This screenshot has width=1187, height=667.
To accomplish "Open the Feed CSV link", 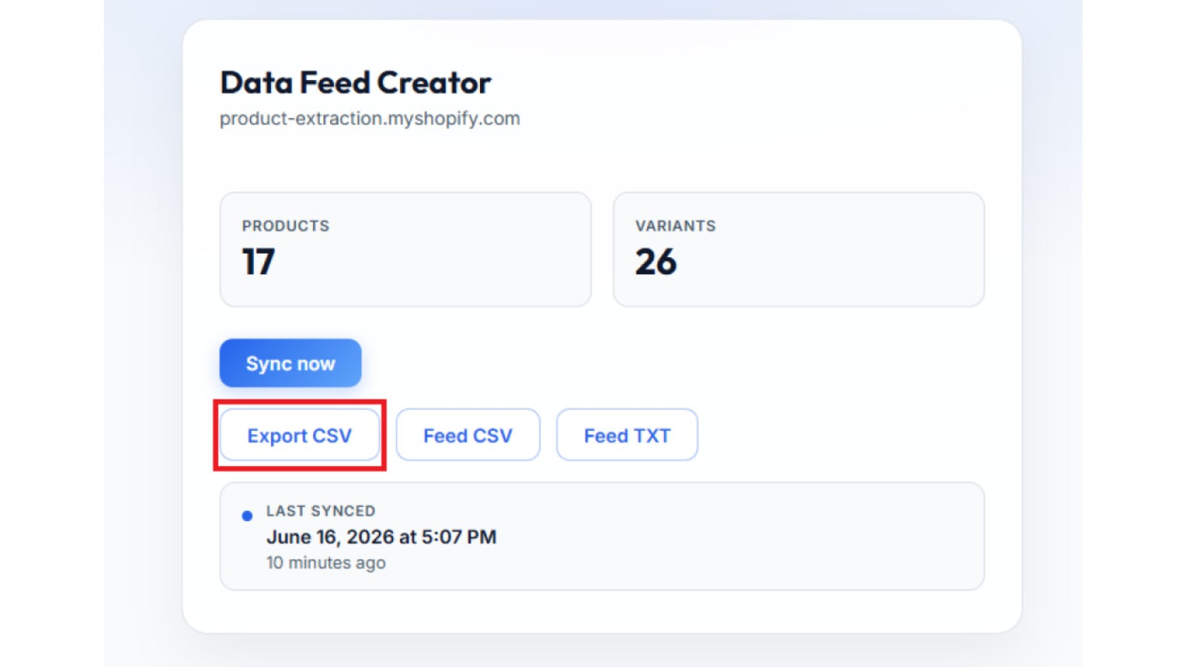I will (x=467, y=435).
